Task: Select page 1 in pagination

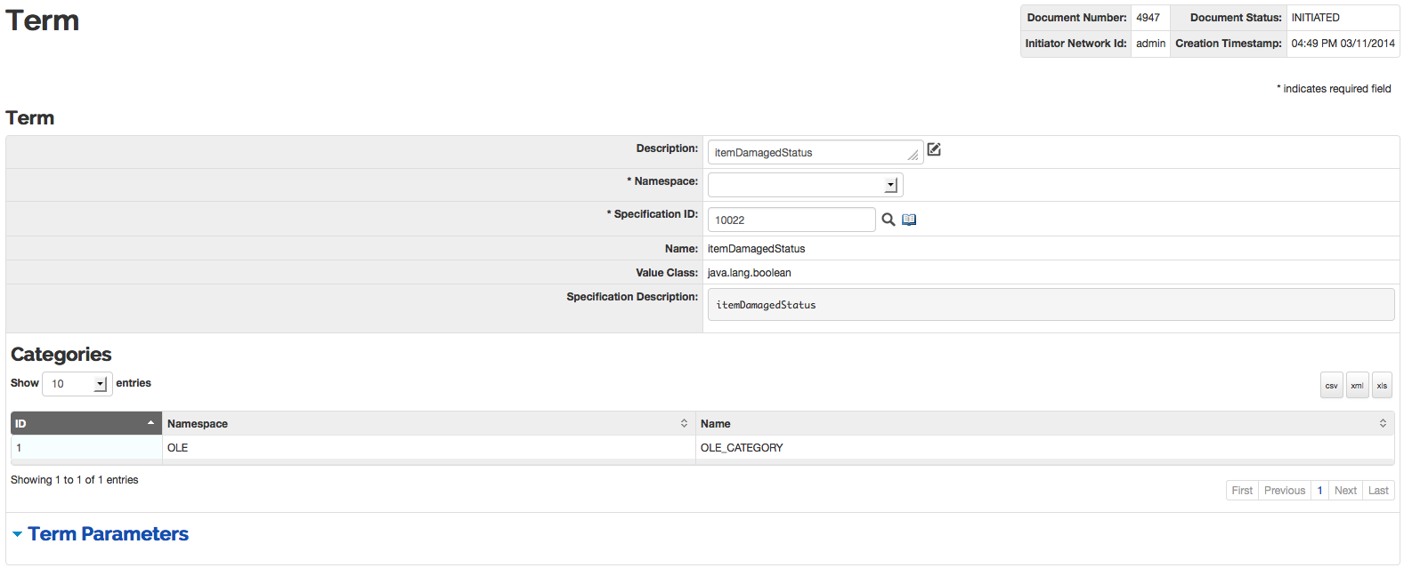Action: coord(1319,491)
